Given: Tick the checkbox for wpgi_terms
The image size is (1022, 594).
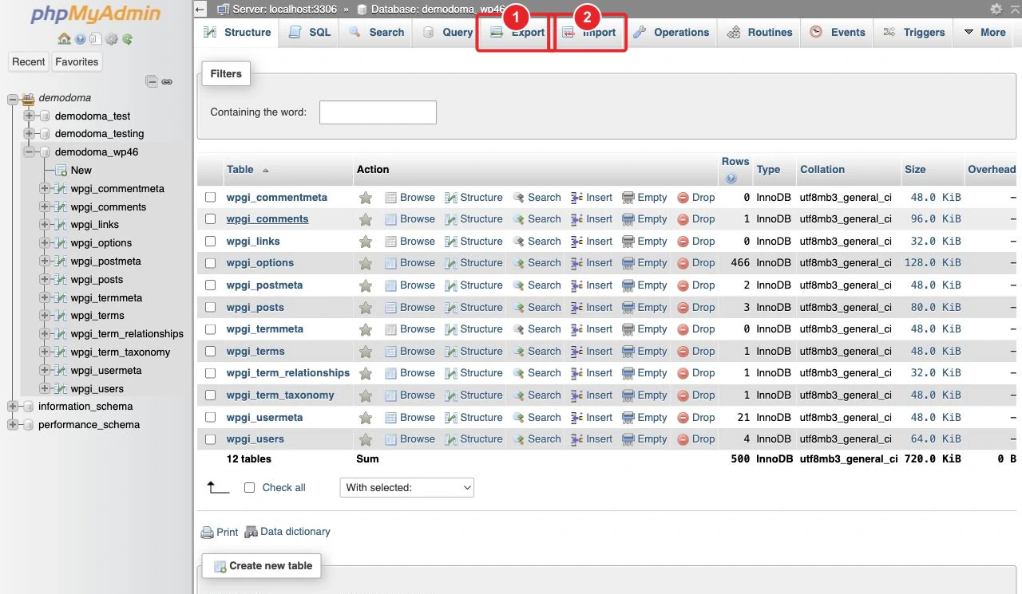Looking at the screenshot, I should tap(211, 351).
